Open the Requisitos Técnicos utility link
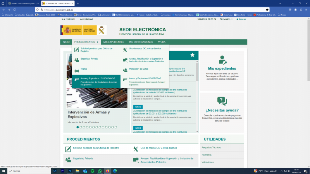This screenshot has height=174, width=310. [211, 147]
